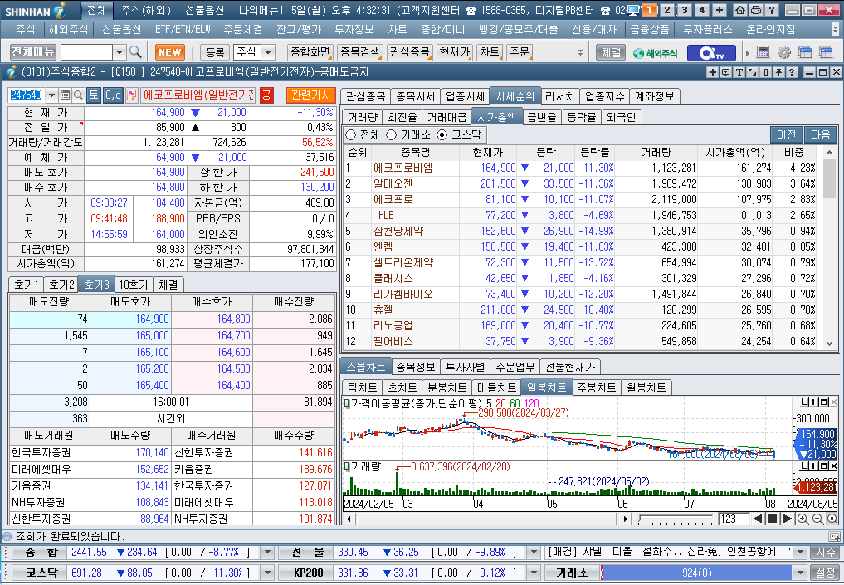Open the dropdown next to the 코스닥 index row
Viewport: 844px width, 585px height.
tap(267, 573)
